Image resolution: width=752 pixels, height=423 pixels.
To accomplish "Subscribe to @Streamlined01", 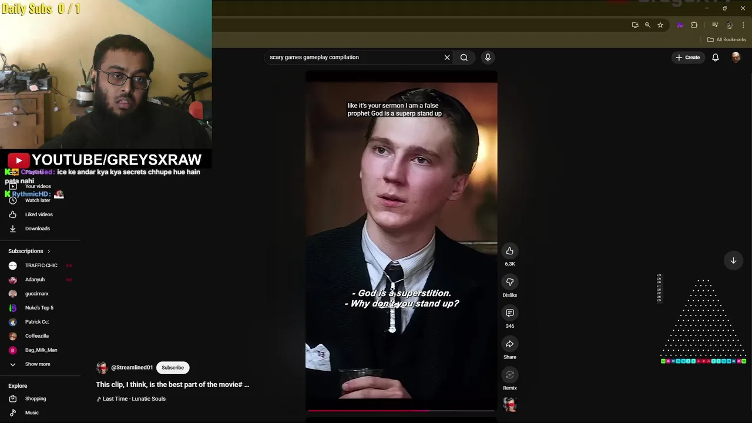I will point(173,368).
